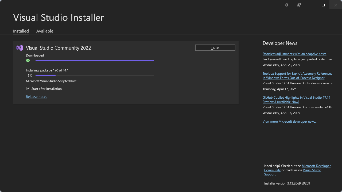Open the Microsoft Developer Community link

(316, 166)
